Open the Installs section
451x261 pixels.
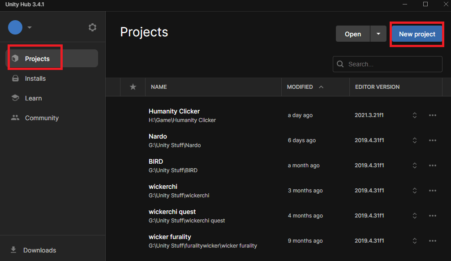point(34,78)
